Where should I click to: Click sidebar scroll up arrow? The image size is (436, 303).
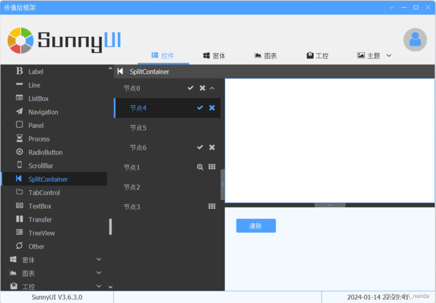coord(110,68)
